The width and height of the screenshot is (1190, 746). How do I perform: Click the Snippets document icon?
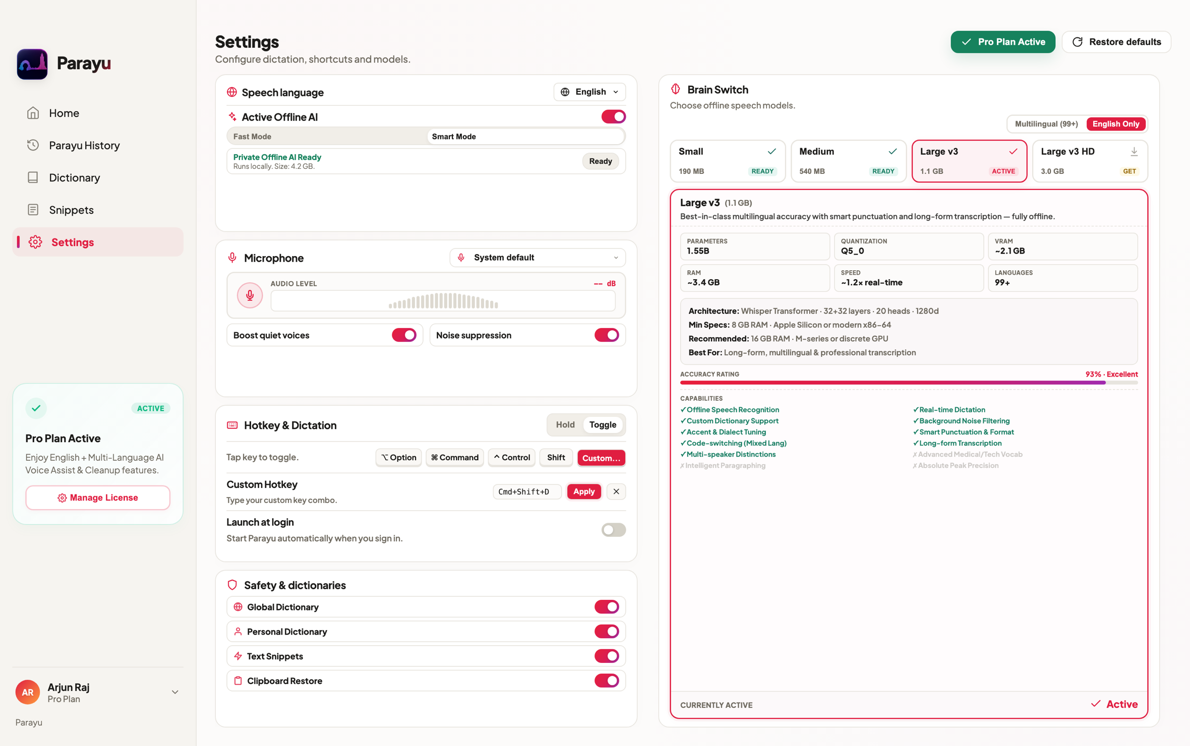[x=33, y=210]
